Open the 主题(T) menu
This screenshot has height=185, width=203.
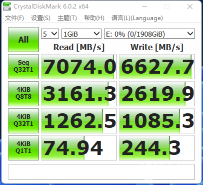pyautogui.click(x=67, y=18)
